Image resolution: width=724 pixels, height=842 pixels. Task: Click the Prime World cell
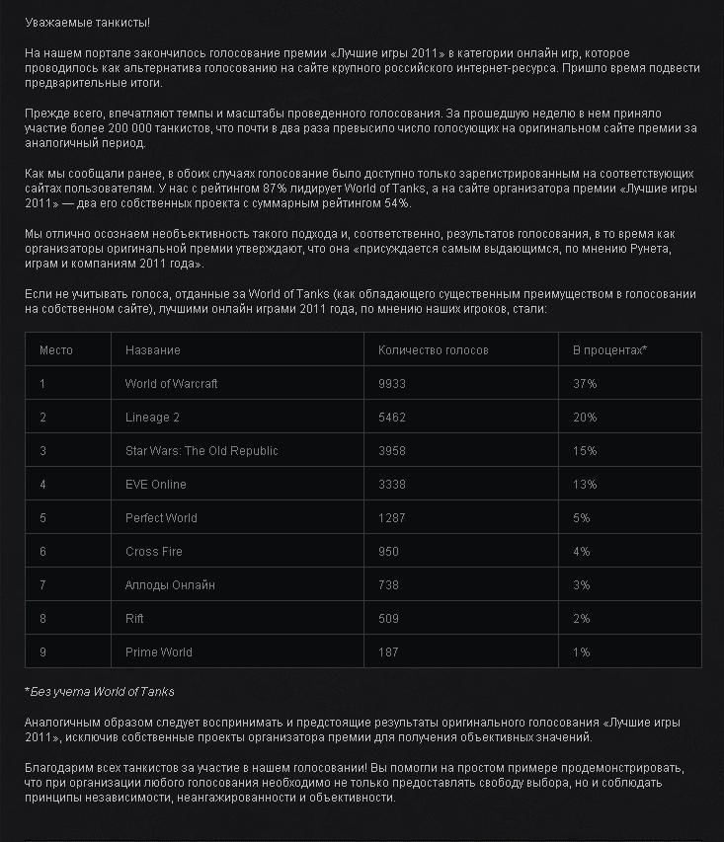pyautogui.click(x=159, y=651)
